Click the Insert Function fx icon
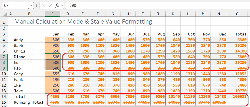Image resolution: width=250 pixels, height=107 pixels. (57, 5)
